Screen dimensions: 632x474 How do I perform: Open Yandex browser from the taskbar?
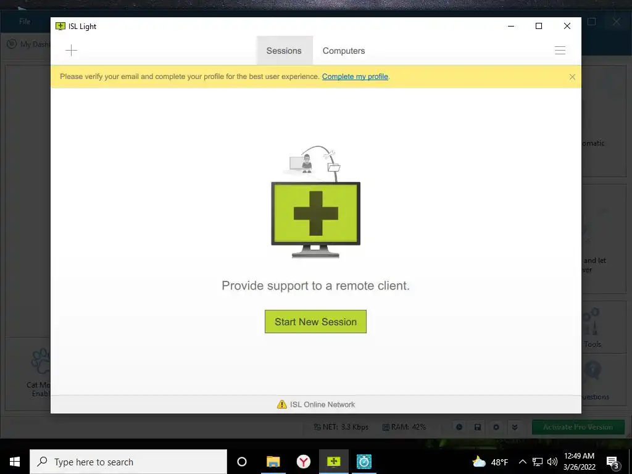pos(304,462)
